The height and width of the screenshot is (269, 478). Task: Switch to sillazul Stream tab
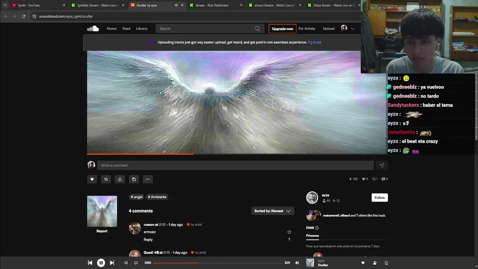tap(274, 5)
